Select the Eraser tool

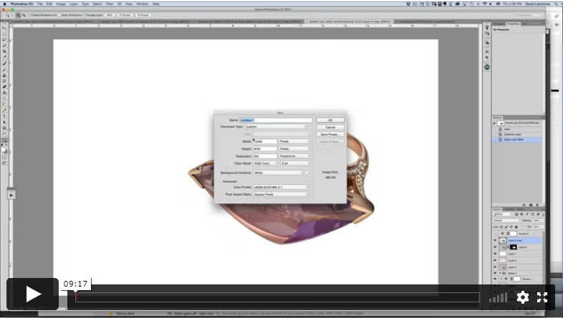tap(5, 86)
